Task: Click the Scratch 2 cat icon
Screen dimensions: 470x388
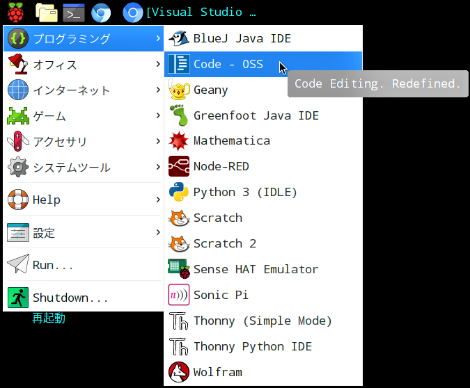Action: point(179,243)
